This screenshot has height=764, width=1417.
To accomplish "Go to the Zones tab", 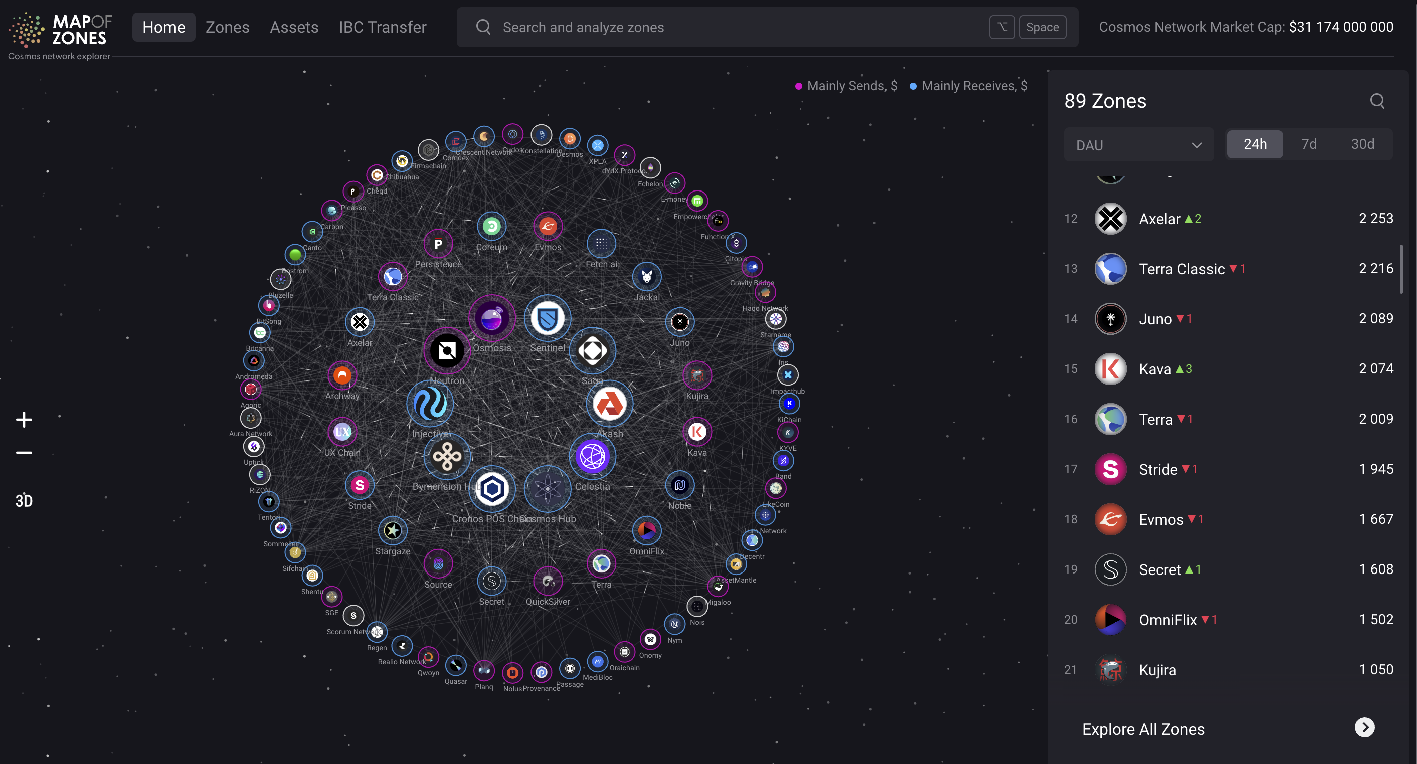I will click(x=227, y=27).
